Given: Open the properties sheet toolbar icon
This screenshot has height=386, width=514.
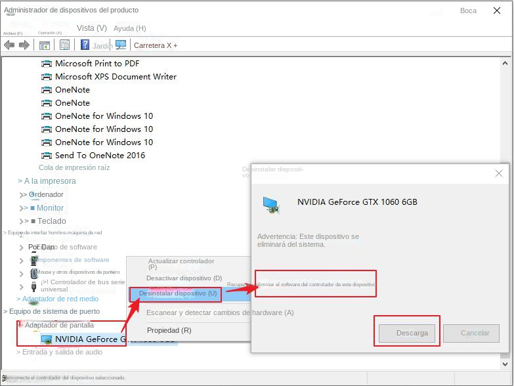Looking at the screenshot, I should coord(64,45).
